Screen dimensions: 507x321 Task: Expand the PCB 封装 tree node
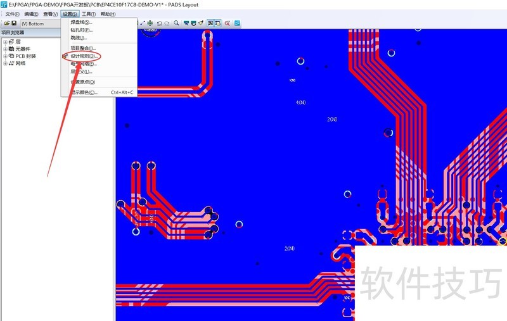click(x=5, y=56)
